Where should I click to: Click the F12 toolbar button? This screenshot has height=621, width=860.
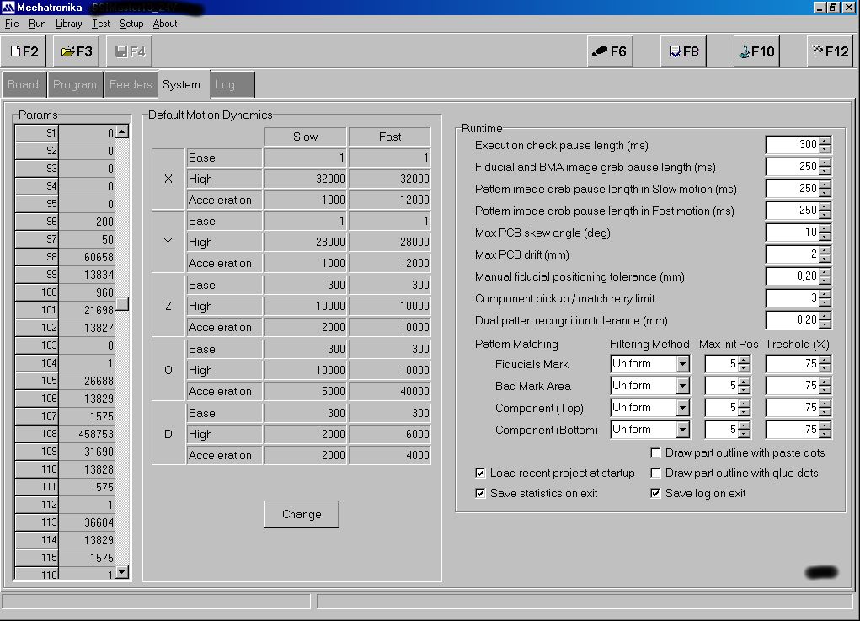click(x=830, y=51)
